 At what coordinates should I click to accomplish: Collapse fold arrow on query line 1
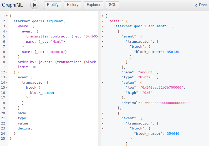pos(7,16)
